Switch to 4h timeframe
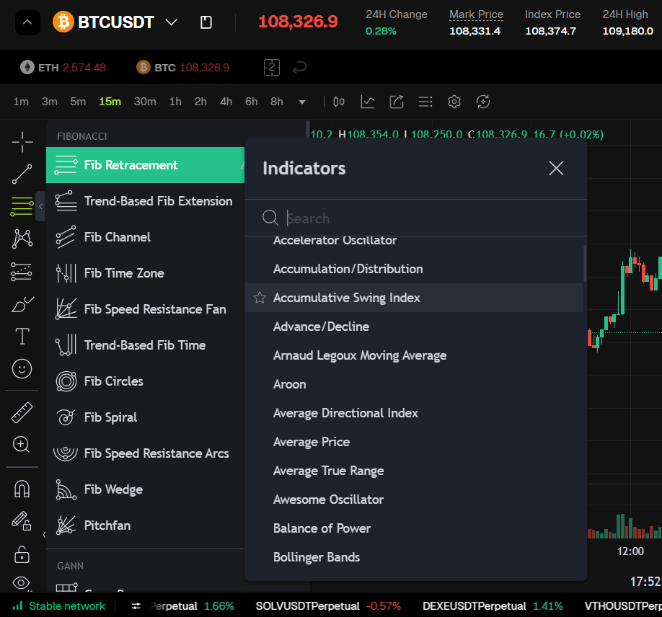 pos(226,102)
